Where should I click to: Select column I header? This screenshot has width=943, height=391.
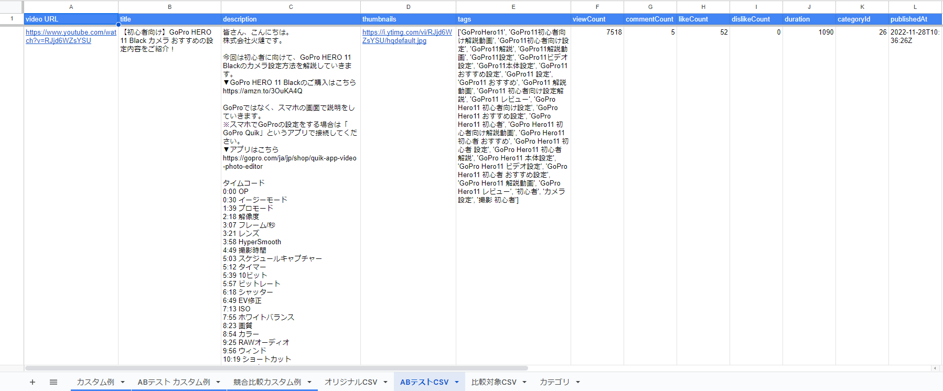tap(756, 7)
